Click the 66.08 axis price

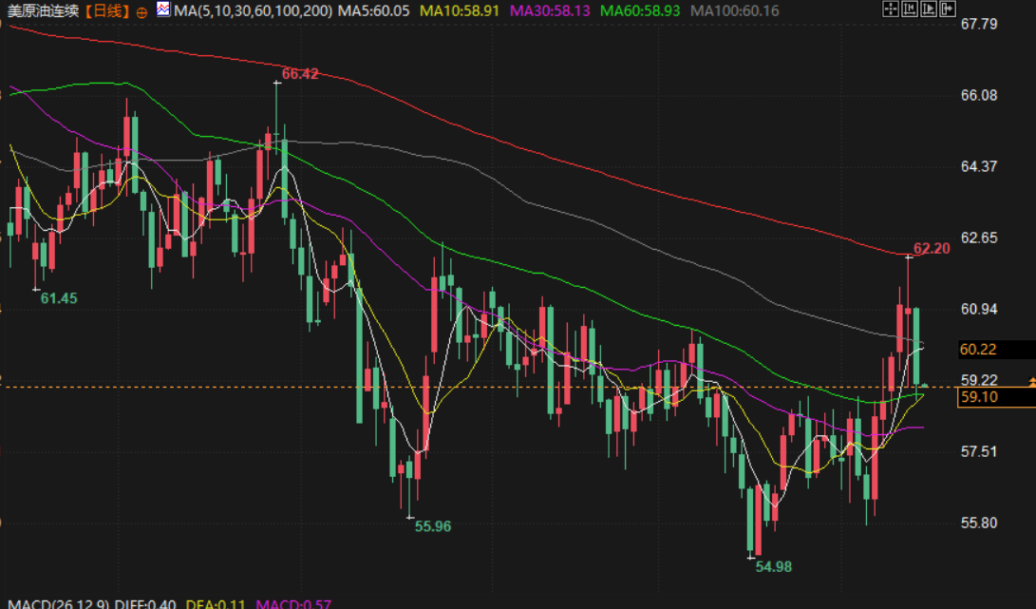(978, 95)
